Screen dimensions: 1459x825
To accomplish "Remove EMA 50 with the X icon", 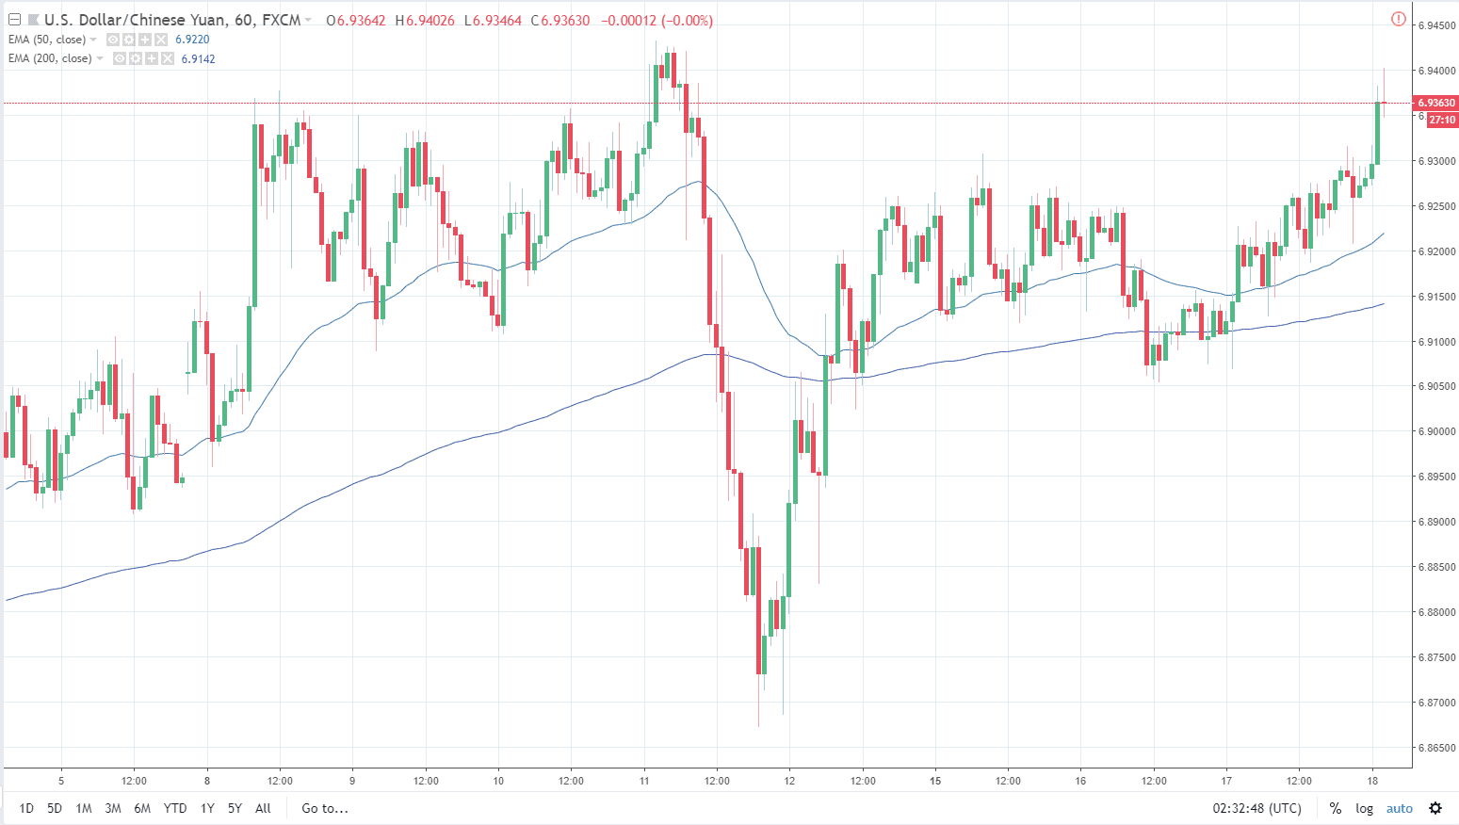I will 161,40.
